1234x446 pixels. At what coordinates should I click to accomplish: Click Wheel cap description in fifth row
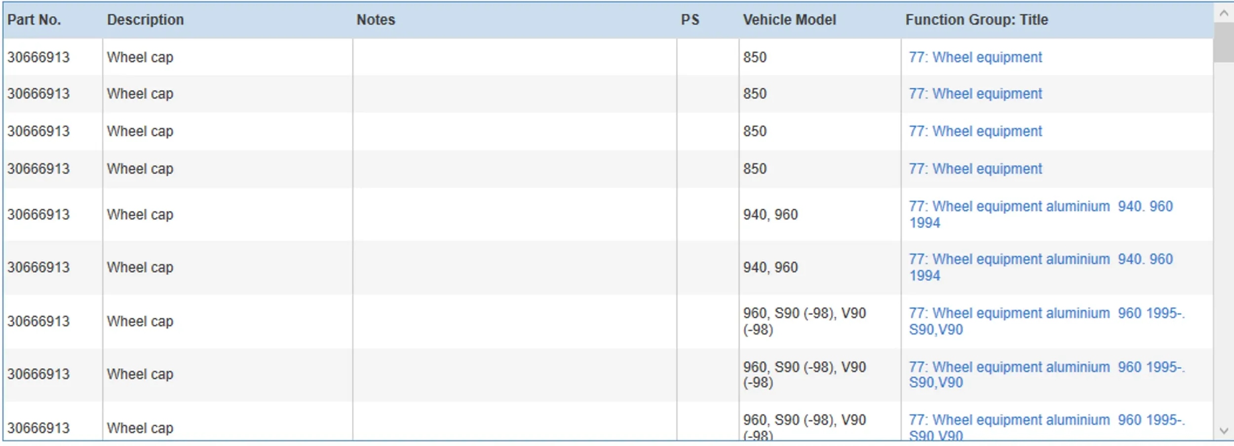point(140,215)
